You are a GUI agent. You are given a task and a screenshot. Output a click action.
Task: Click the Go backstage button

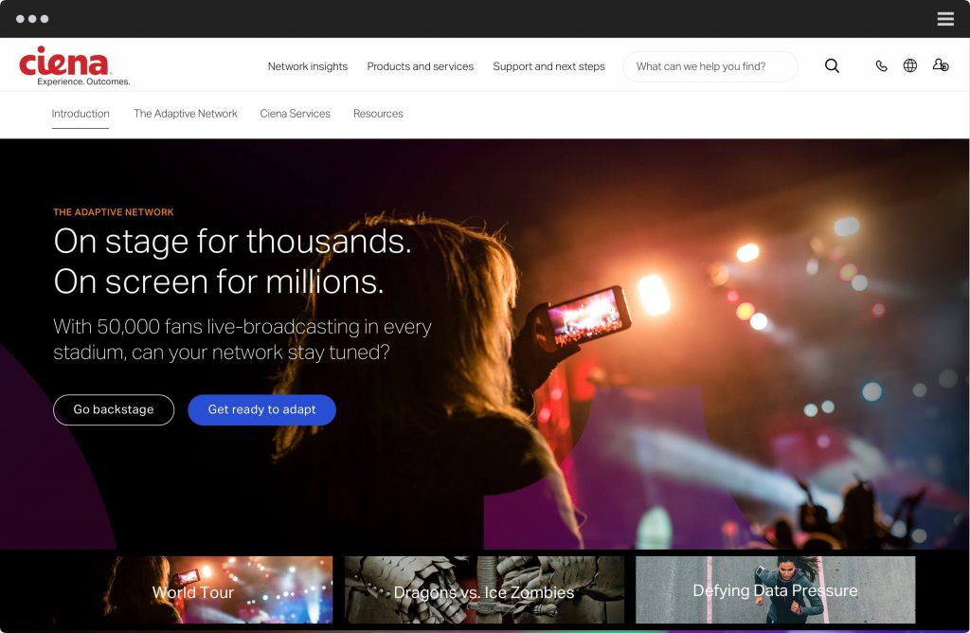pyautogui.click(x=114, y=409)
